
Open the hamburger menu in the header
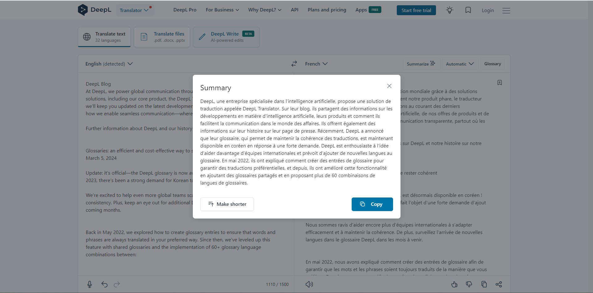pyautogui.click(x=506, y=11)
